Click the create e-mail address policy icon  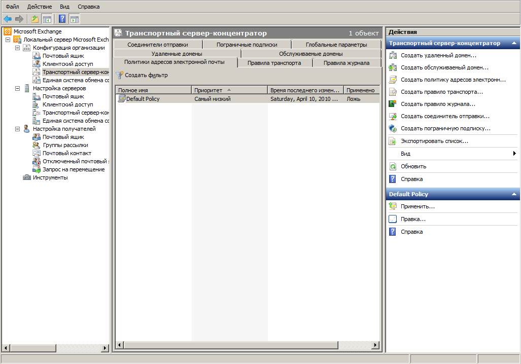(x=393, y=80)
